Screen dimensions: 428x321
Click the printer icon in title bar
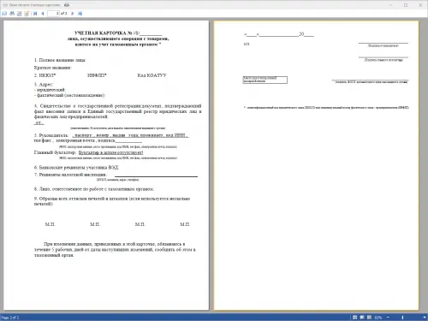point(67,5)
